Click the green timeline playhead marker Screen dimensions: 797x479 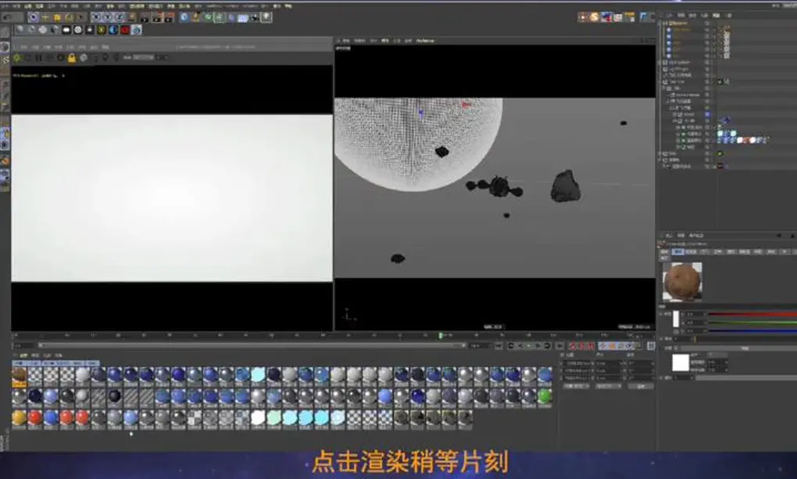coord(441,335)
